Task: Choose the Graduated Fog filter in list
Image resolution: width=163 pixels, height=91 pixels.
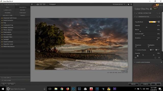Action: click(x=8, y=25)
